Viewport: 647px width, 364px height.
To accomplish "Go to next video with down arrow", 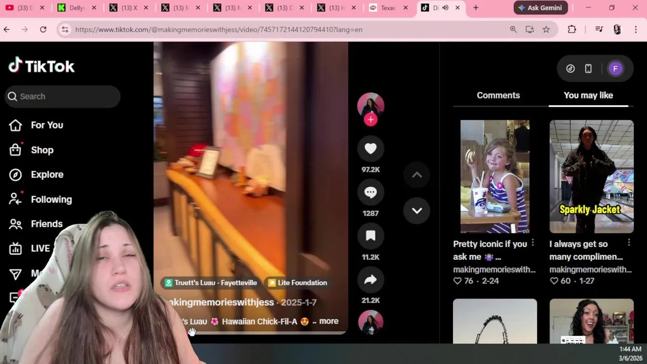I will pos(417,210).
